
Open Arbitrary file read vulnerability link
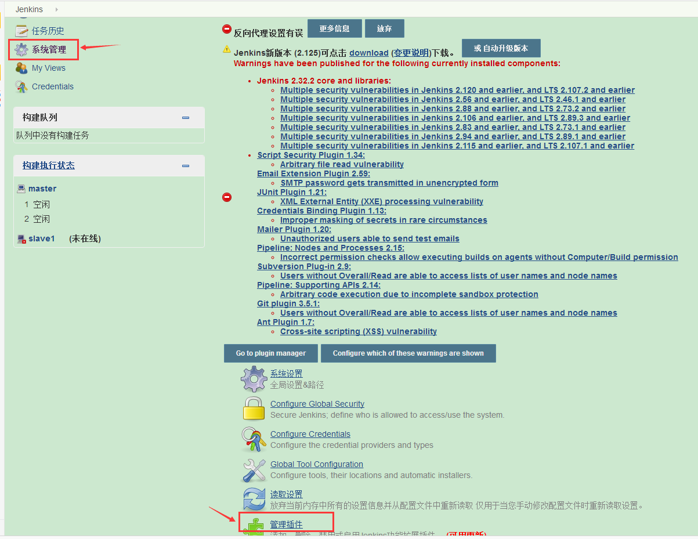click(342, 164)
